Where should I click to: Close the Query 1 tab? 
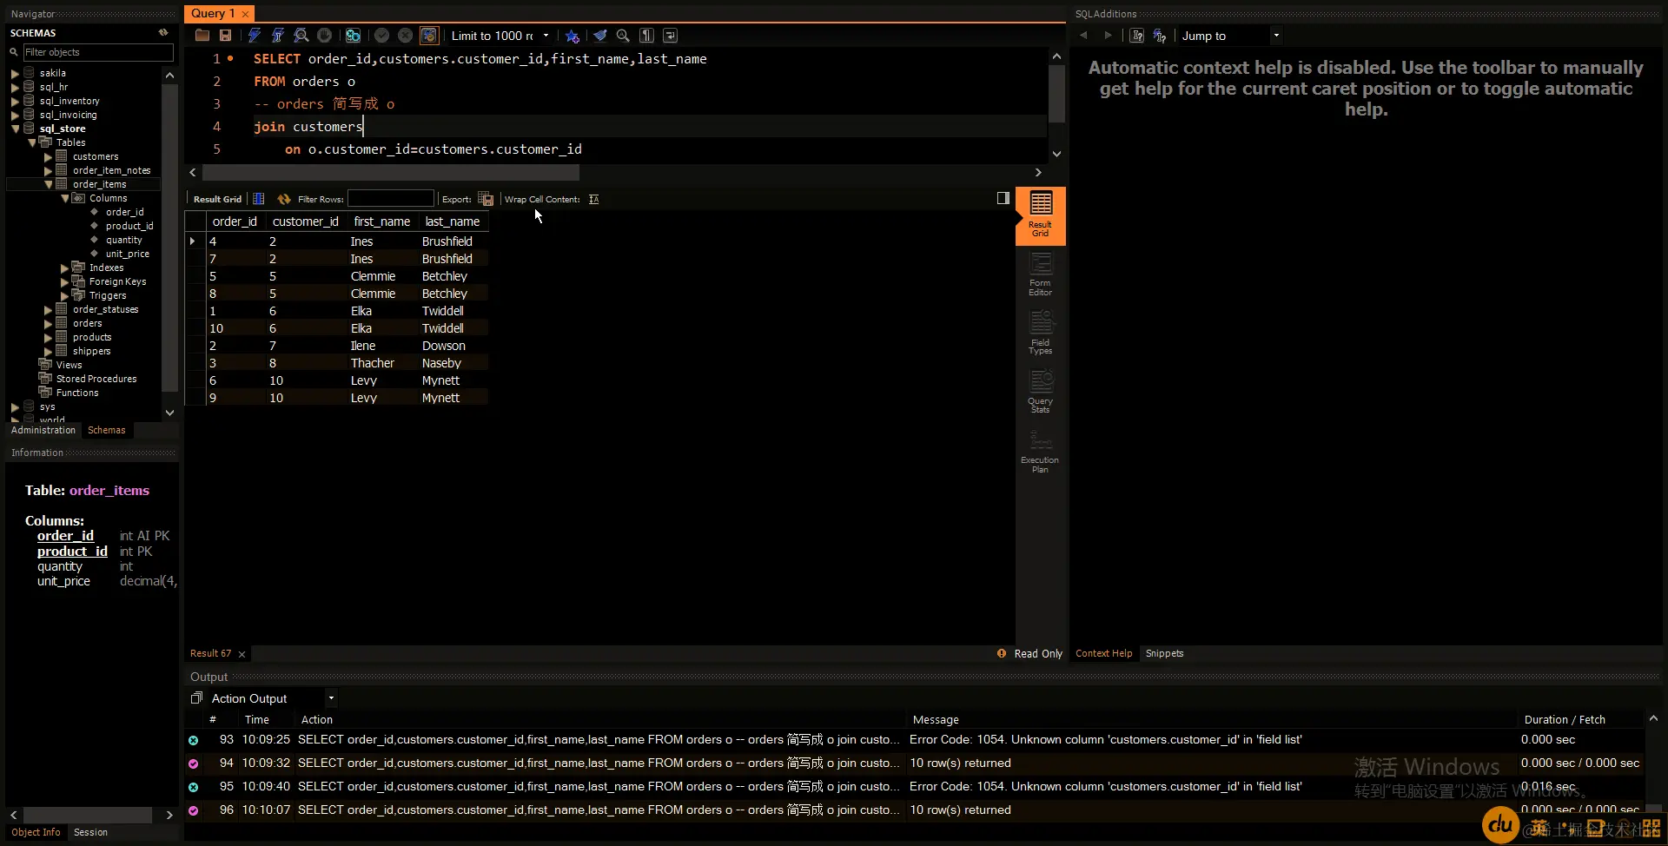[x=245, y=14]
